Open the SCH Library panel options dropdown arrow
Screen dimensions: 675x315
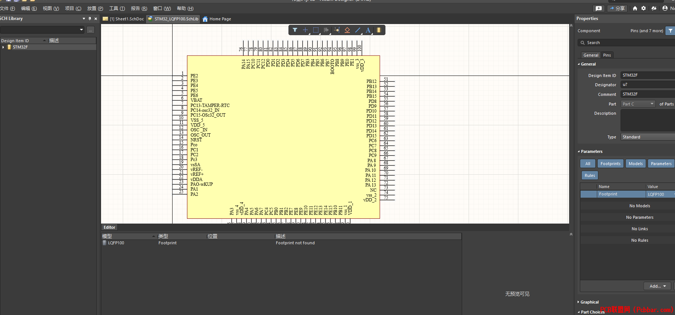84,19
